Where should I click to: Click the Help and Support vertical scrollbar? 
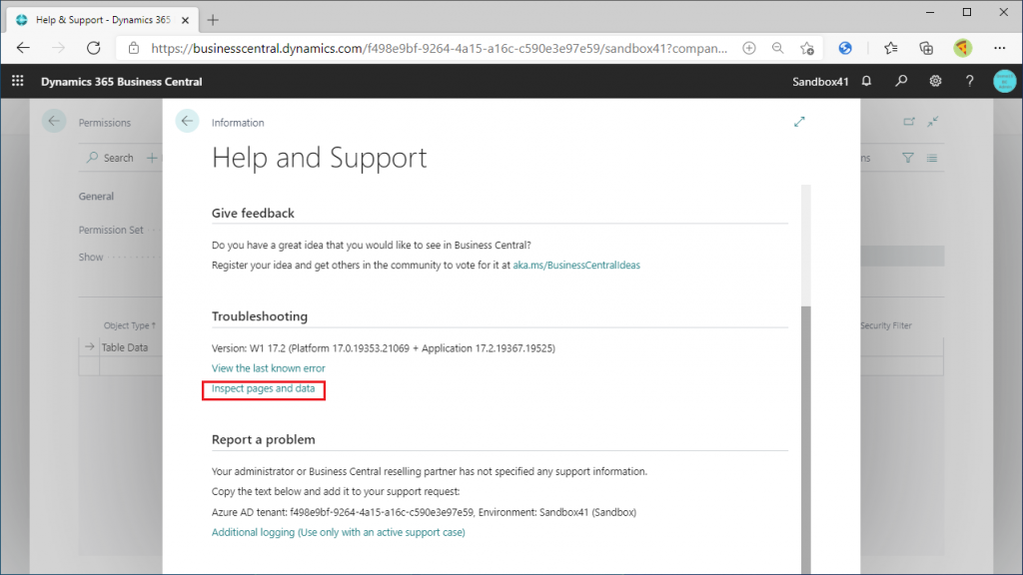[x=806, y=440]
